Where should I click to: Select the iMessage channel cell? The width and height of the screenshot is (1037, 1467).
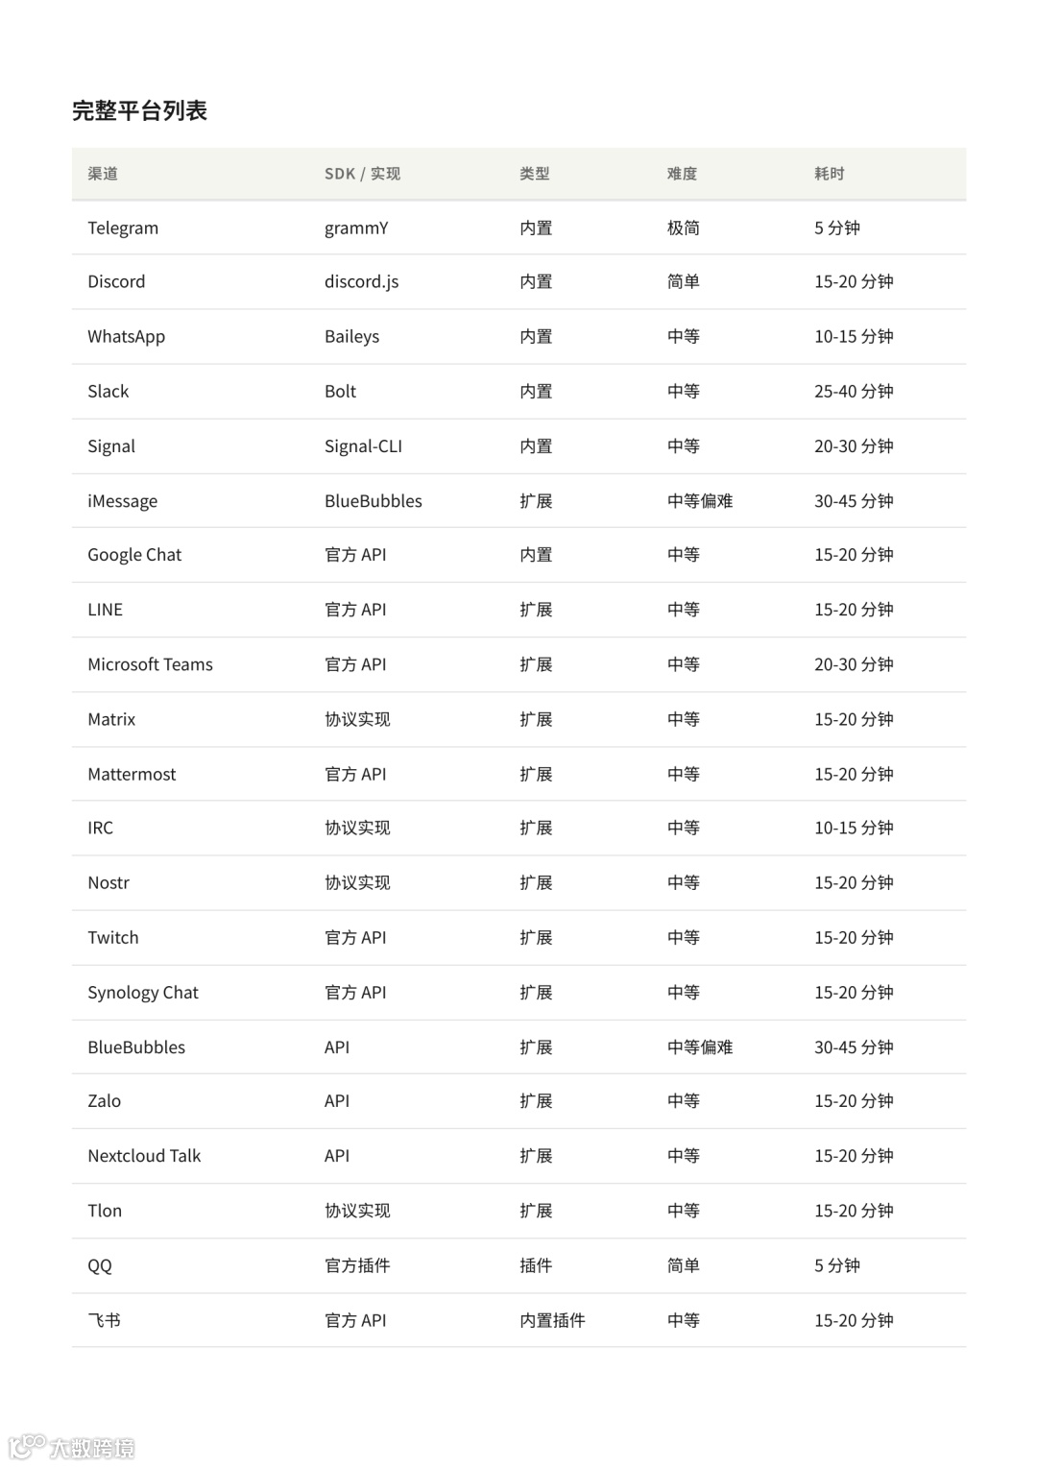[122, 501]
